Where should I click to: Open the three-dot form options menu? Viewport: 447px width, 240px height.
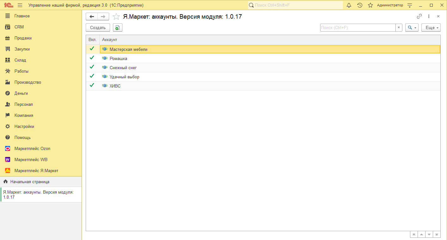click(x=429, y=16)
